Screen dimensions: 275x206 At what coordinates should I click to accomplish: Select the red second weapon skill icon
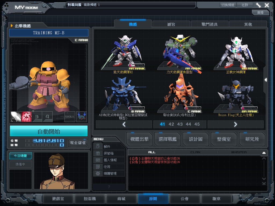point(26,117)
